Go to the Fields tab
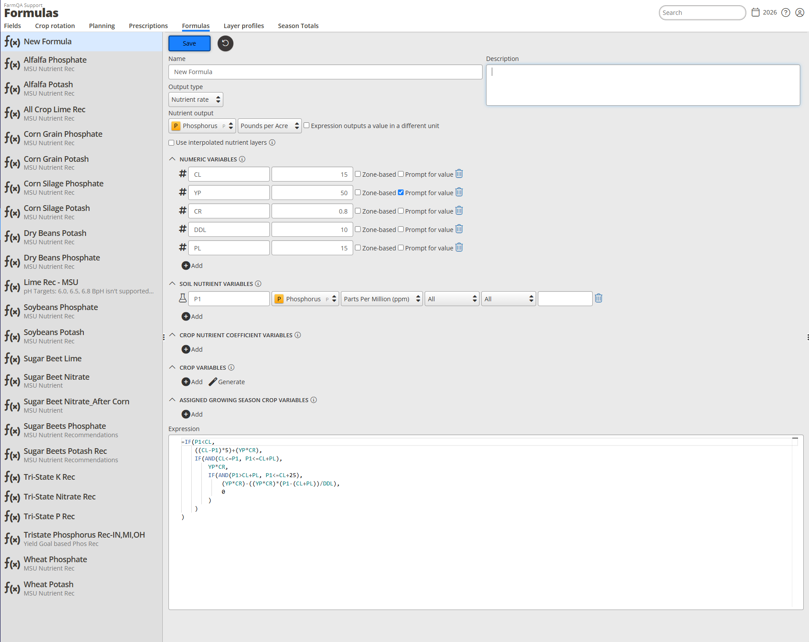Viewport: 809px width, 642px height. coord(13,26)
